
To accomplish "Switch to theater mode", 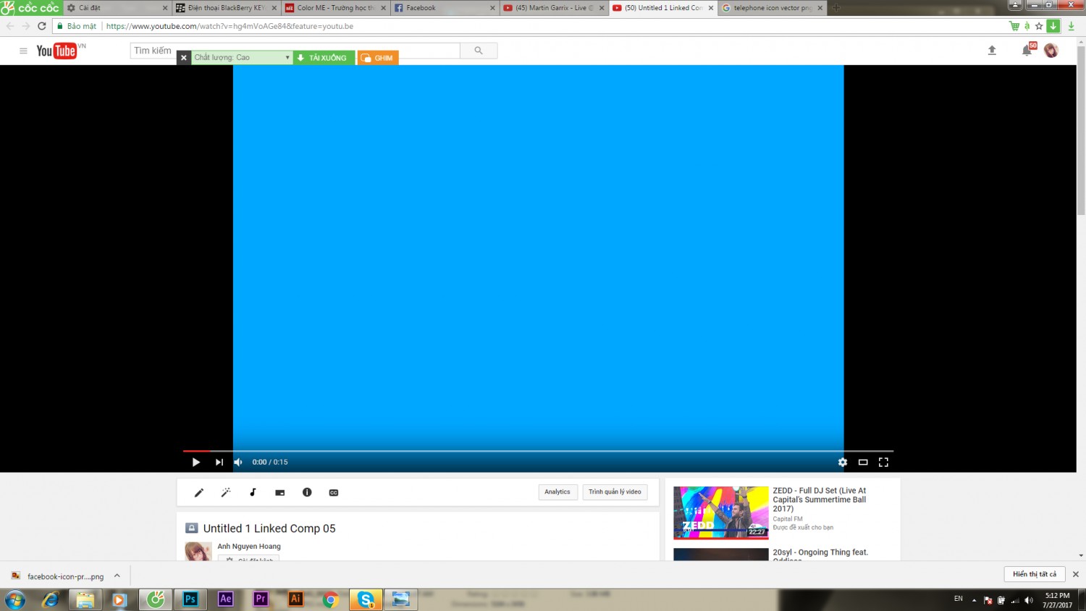I will coord(863,462).
